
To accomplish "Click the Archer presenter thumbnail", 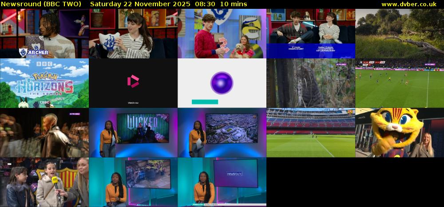I will (x=44, y=33).
